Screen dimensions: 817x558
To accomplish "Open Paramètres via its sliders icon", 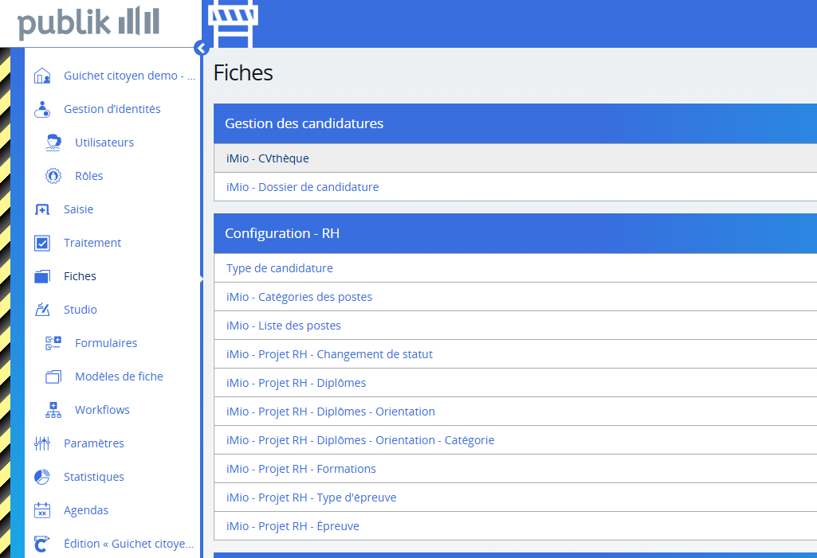I will [42, 443].
